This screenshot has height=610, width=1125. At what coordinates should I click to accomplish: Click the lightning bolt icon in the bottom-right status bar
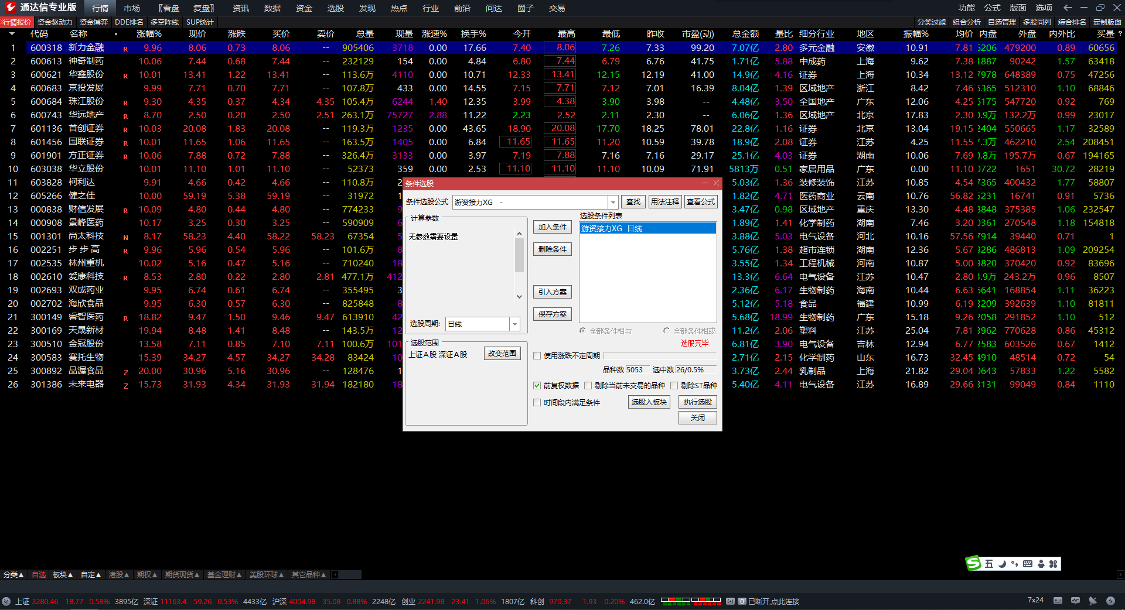coord(1110,601)
